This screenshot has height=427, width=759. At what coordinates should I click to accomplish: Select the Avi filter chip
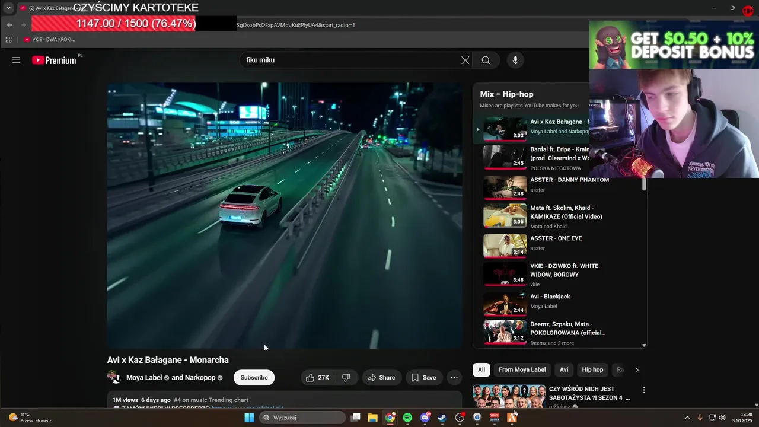(564, 369)
